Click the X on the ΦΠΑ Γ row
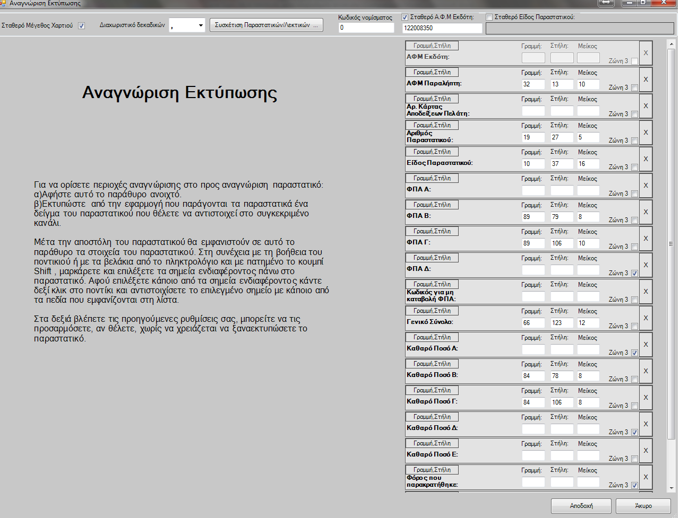This screenshot has width=680, height=518. tap(645, 239)
